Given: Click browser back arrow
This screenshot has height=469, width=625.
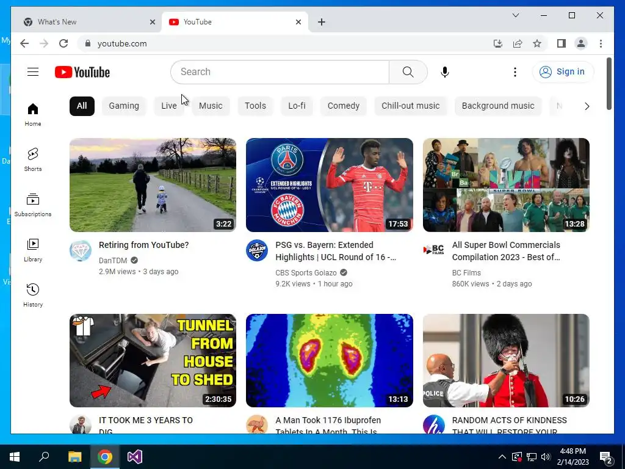Looking at the screenshot, I should [x=24, y=43].
